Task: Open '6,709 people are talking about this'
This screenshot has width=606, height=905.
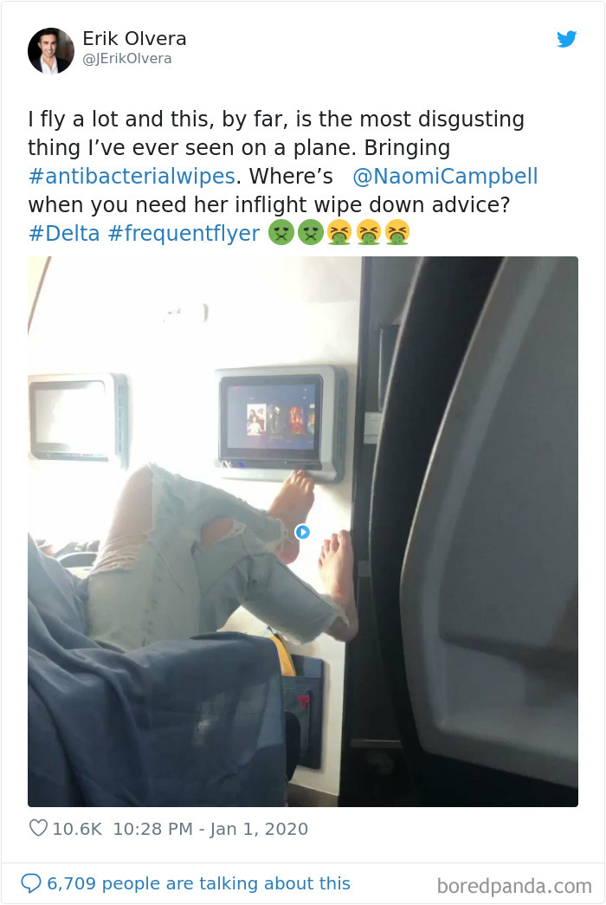Action: coord(198,883)
